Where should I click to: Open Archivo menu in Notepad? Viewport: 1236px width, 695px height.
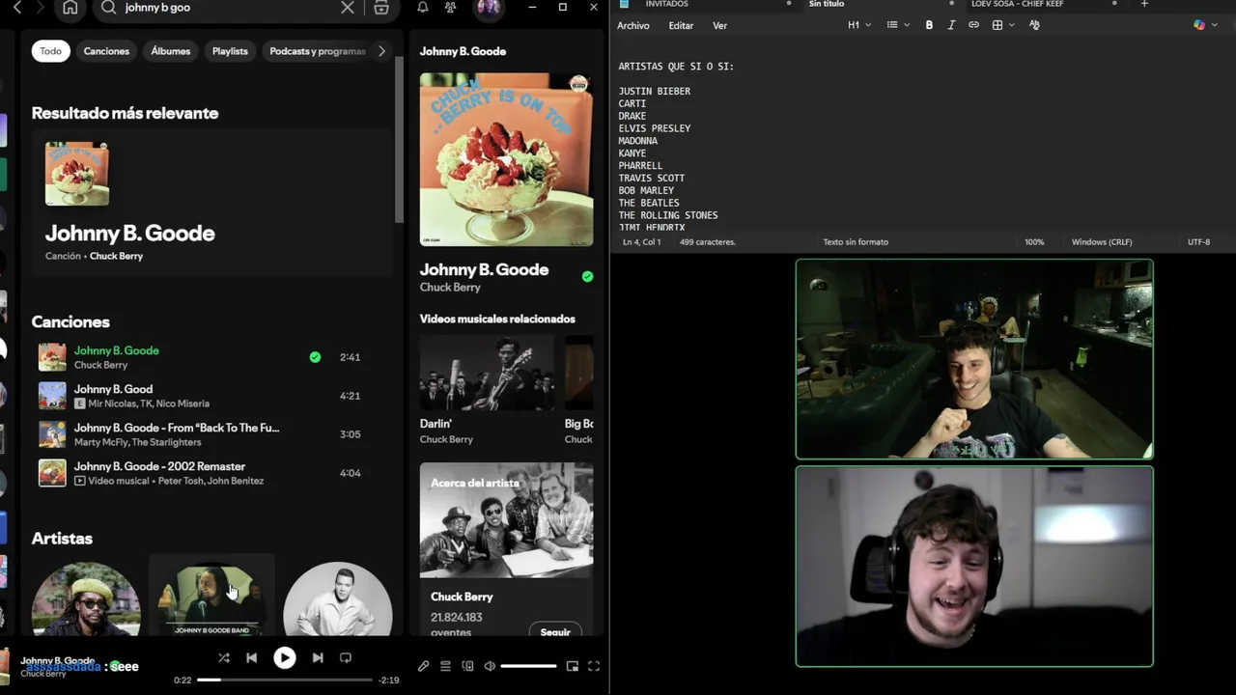(x=633, y=25)
